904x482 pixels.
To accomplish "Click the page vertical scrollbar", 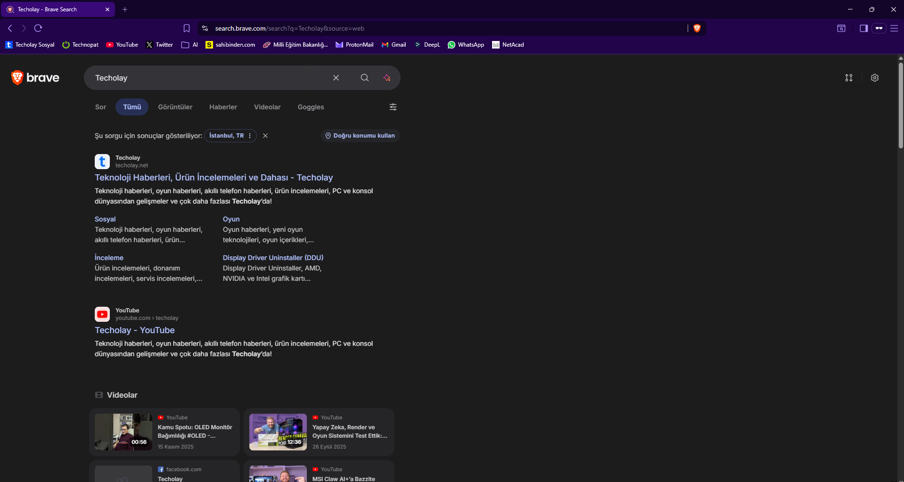I will [901, 106].
